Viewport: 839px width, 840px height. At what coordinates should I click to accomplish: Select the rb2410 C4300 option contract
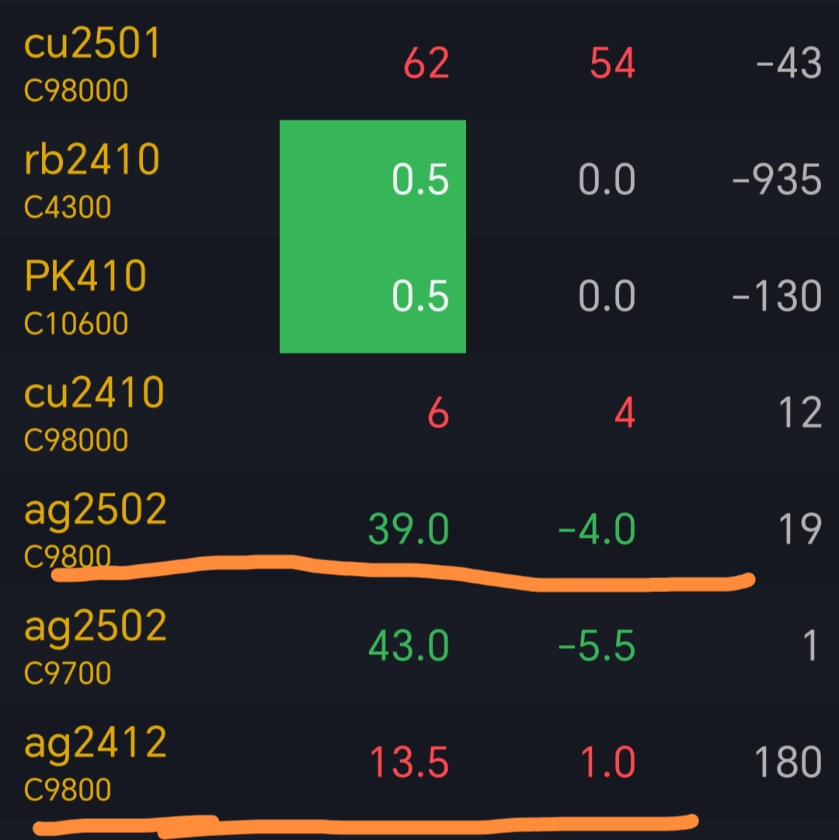point(92,179)
